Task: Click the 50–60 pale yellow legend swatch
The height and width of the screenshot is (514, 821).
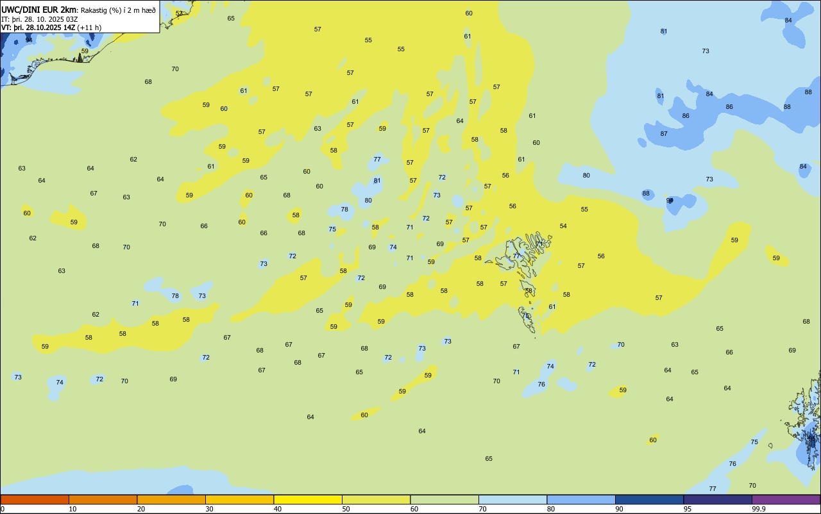Action: [x=376, y=500]
